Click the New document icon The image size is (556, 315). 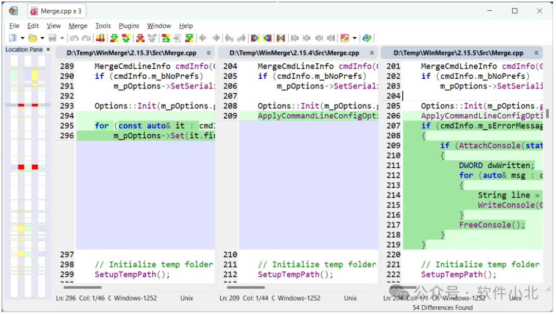coord(13,38)
